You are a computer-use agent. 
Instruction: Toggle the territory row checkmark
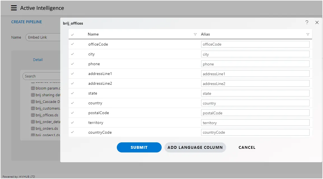pyautogui.click(x=72, y=123)
